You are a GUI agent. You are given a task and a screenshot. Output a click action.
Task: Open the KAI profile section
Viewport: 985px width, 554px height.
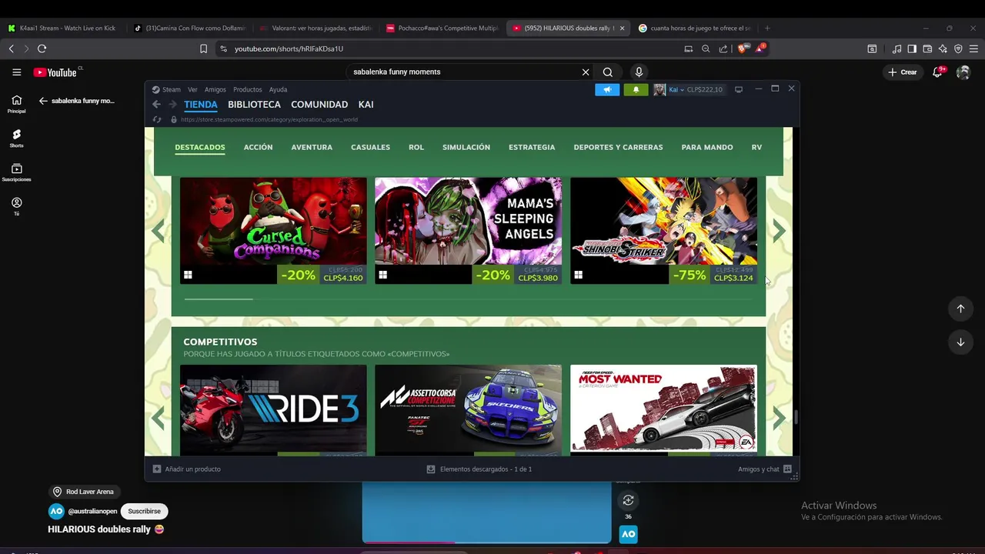[366, 105]
